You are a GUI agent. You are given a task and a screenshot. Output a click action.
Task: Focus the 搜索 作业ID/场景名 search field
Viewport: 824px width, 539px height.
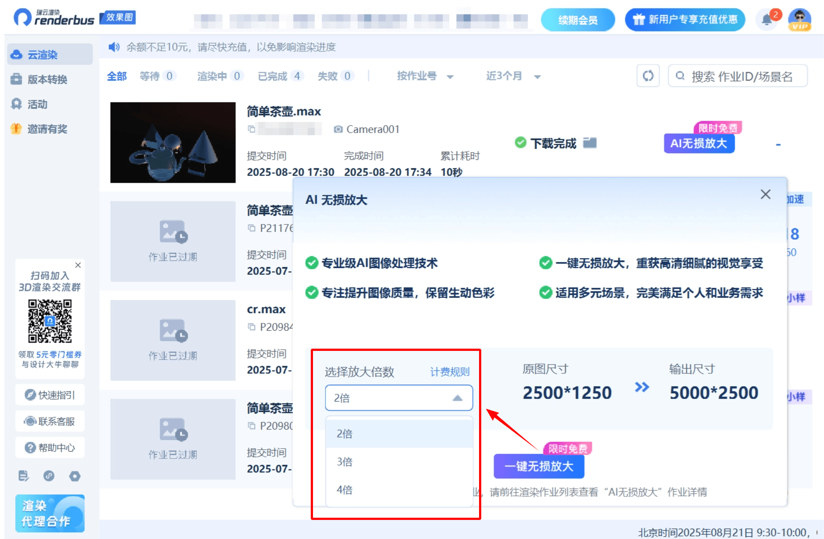(738, 76)
